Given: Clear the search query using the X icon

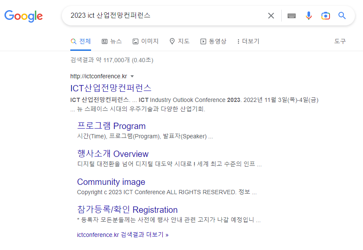Looking at the screenshot, I should tap(271, 15).
